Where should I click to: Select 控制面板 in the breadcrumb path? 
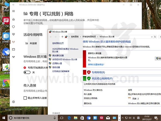[75, 37]
